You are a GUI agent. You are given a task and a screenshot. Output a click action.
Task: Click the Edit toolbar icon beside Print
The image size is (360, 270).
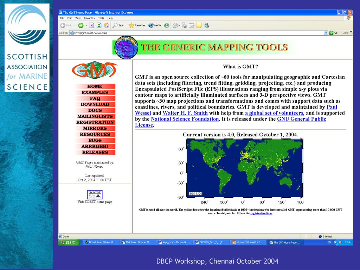(x=192, y=25)
